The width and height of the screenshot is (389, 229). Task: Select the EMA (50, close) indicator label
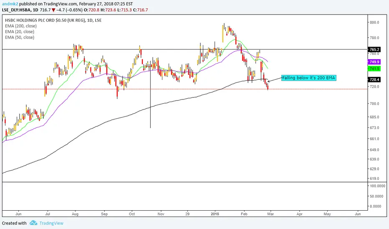pyautogui.click(x=20, y=37)
